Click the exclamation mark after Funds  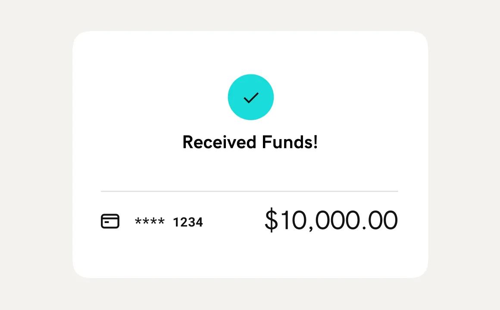[x=315, y=142]
